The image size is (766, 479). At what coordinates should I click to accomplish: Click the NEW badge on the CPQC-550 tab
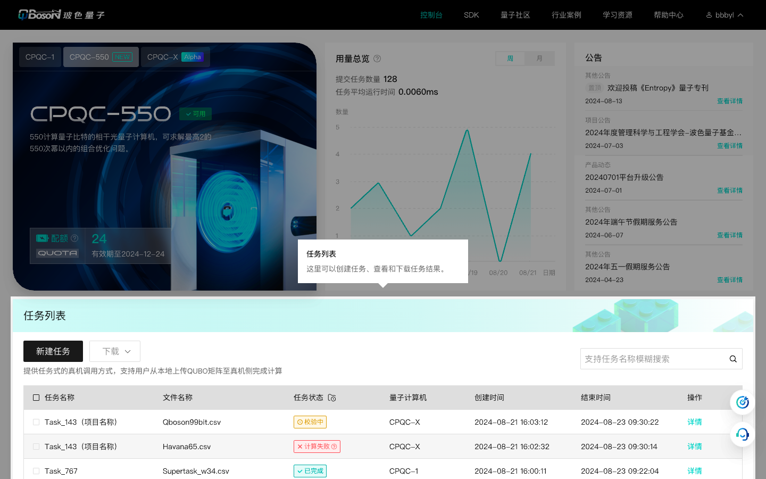click(x=122, y=57)
